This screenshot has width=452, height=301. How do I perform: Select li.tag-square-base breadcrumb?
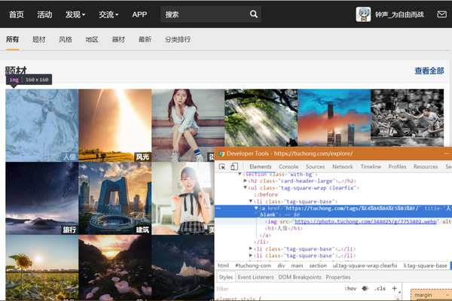(x=425, y=266)
